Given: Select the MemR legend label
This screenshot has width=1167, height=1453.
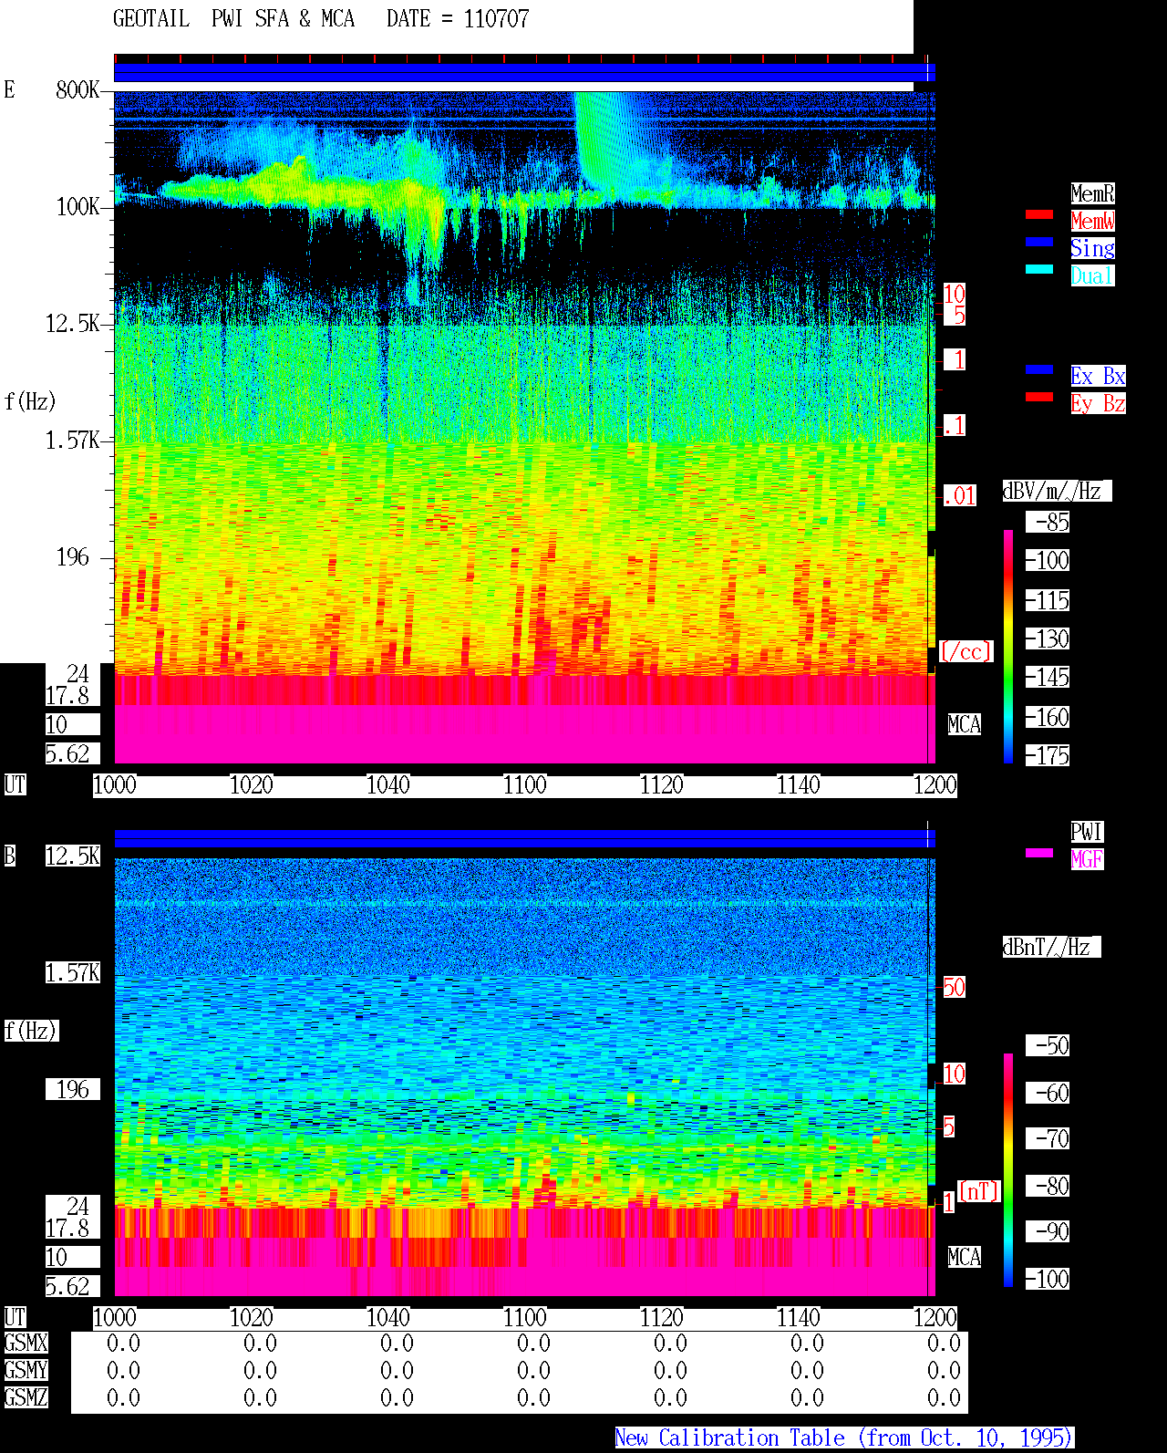Looking at the screenshot, I should (x=1092, y=193).
